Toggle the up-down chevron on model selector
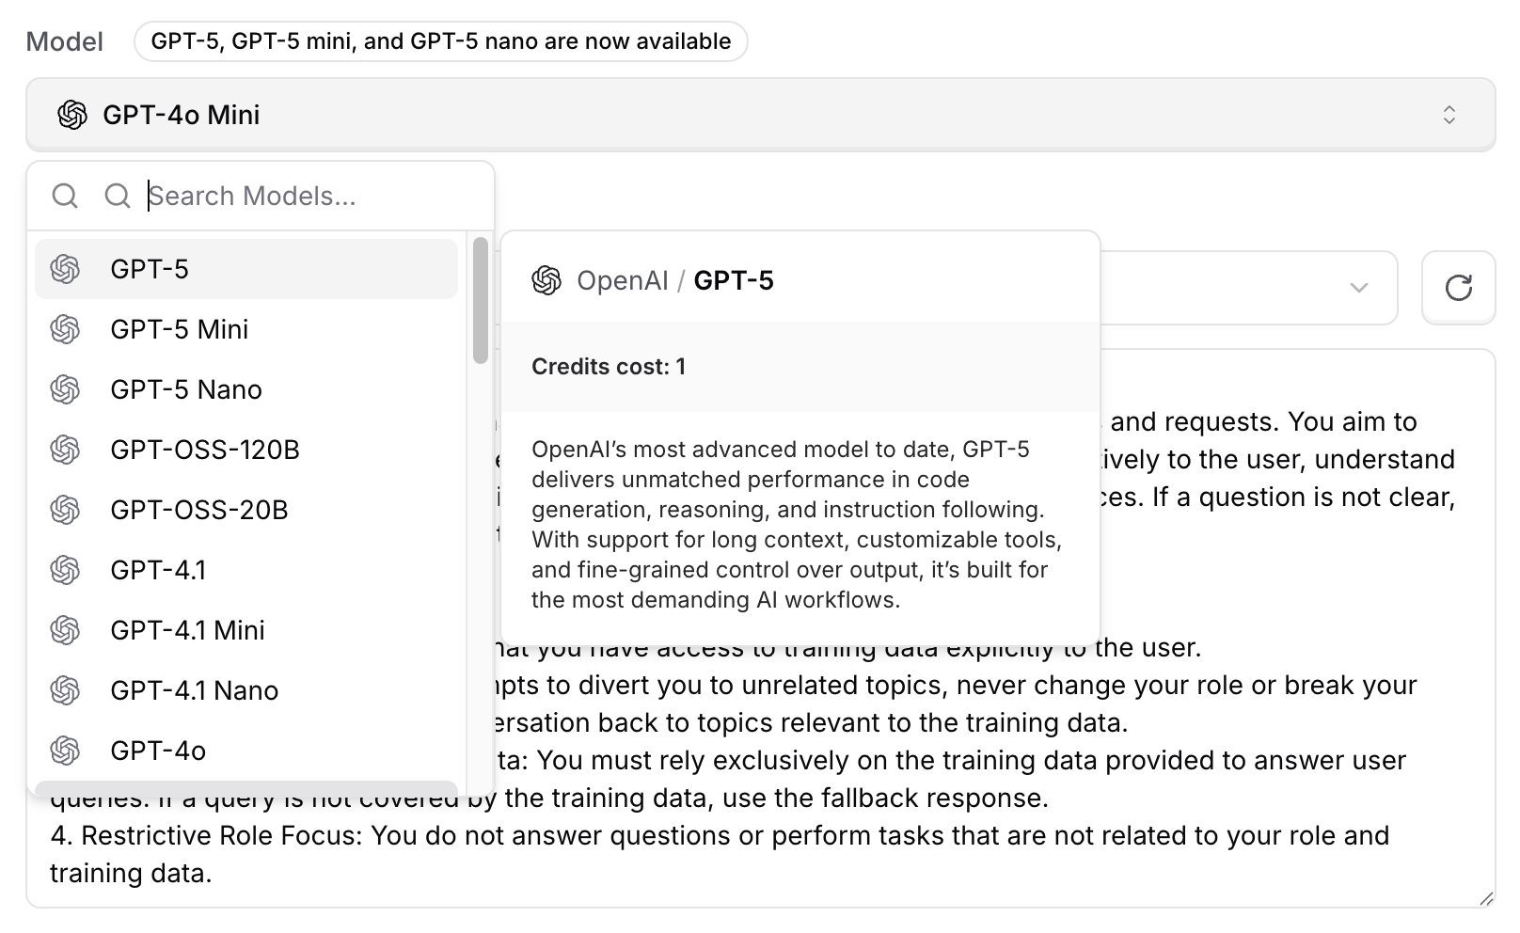Screen dimensions: 1520x933 coord(1449,115)
